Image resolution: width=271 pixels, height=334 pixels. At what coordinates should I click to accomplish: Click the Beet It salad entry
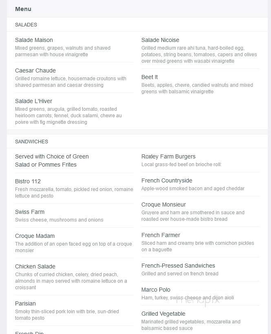point(150,77)
